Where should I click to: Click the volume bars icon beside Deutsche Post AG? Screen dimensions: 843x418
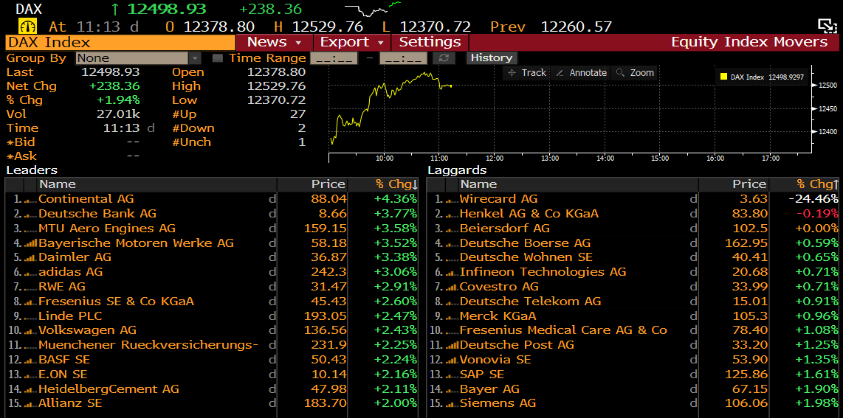tap(451, 345)
